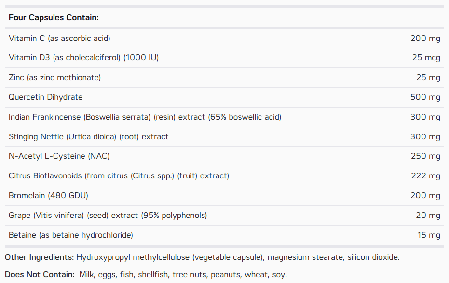Click the Quercetin Dihydrate ingredient name
Screen dimensions: 449x283
coord(45,97)
